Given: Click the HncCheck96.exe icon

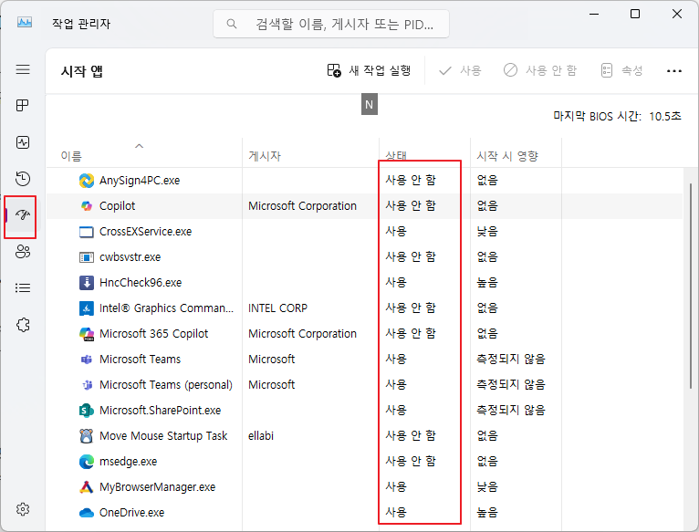Looking at the screenshot, I should coord(87,283).
